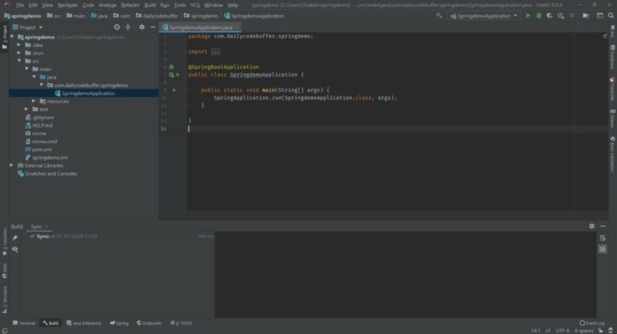Open Project panel settings gear
The width and height of the screenshot is (617, 334).
[142, 27]
